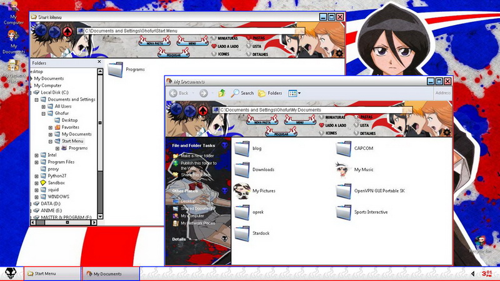Select LADO A LADO view in My Documents window

[x=332, y=126]
